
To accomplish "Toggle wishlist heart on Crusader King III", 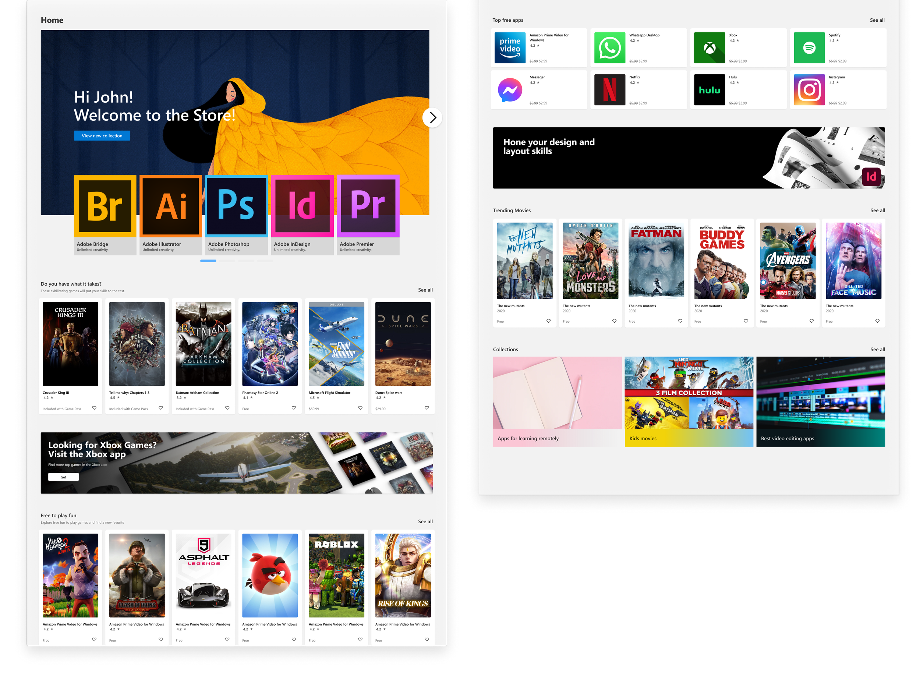I will click(x=94, y=408).
